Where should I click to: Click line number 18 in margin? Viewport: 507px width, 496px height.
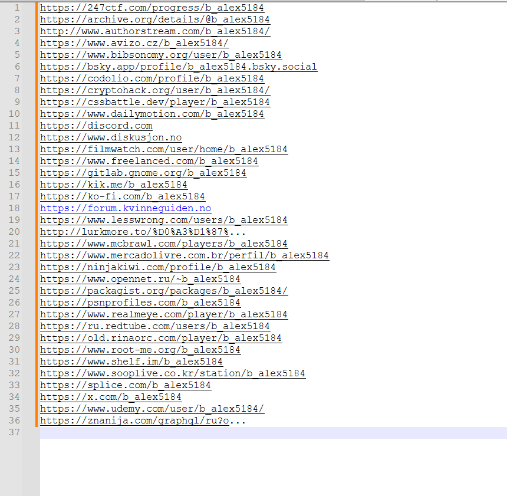point(14,208)
